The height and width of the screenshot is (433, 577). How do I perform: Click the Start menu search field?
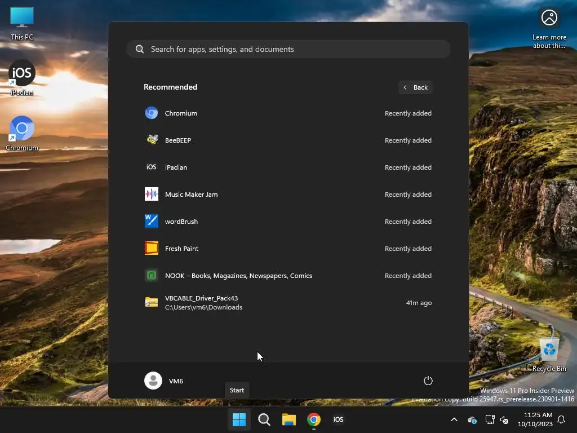point(288,49)
